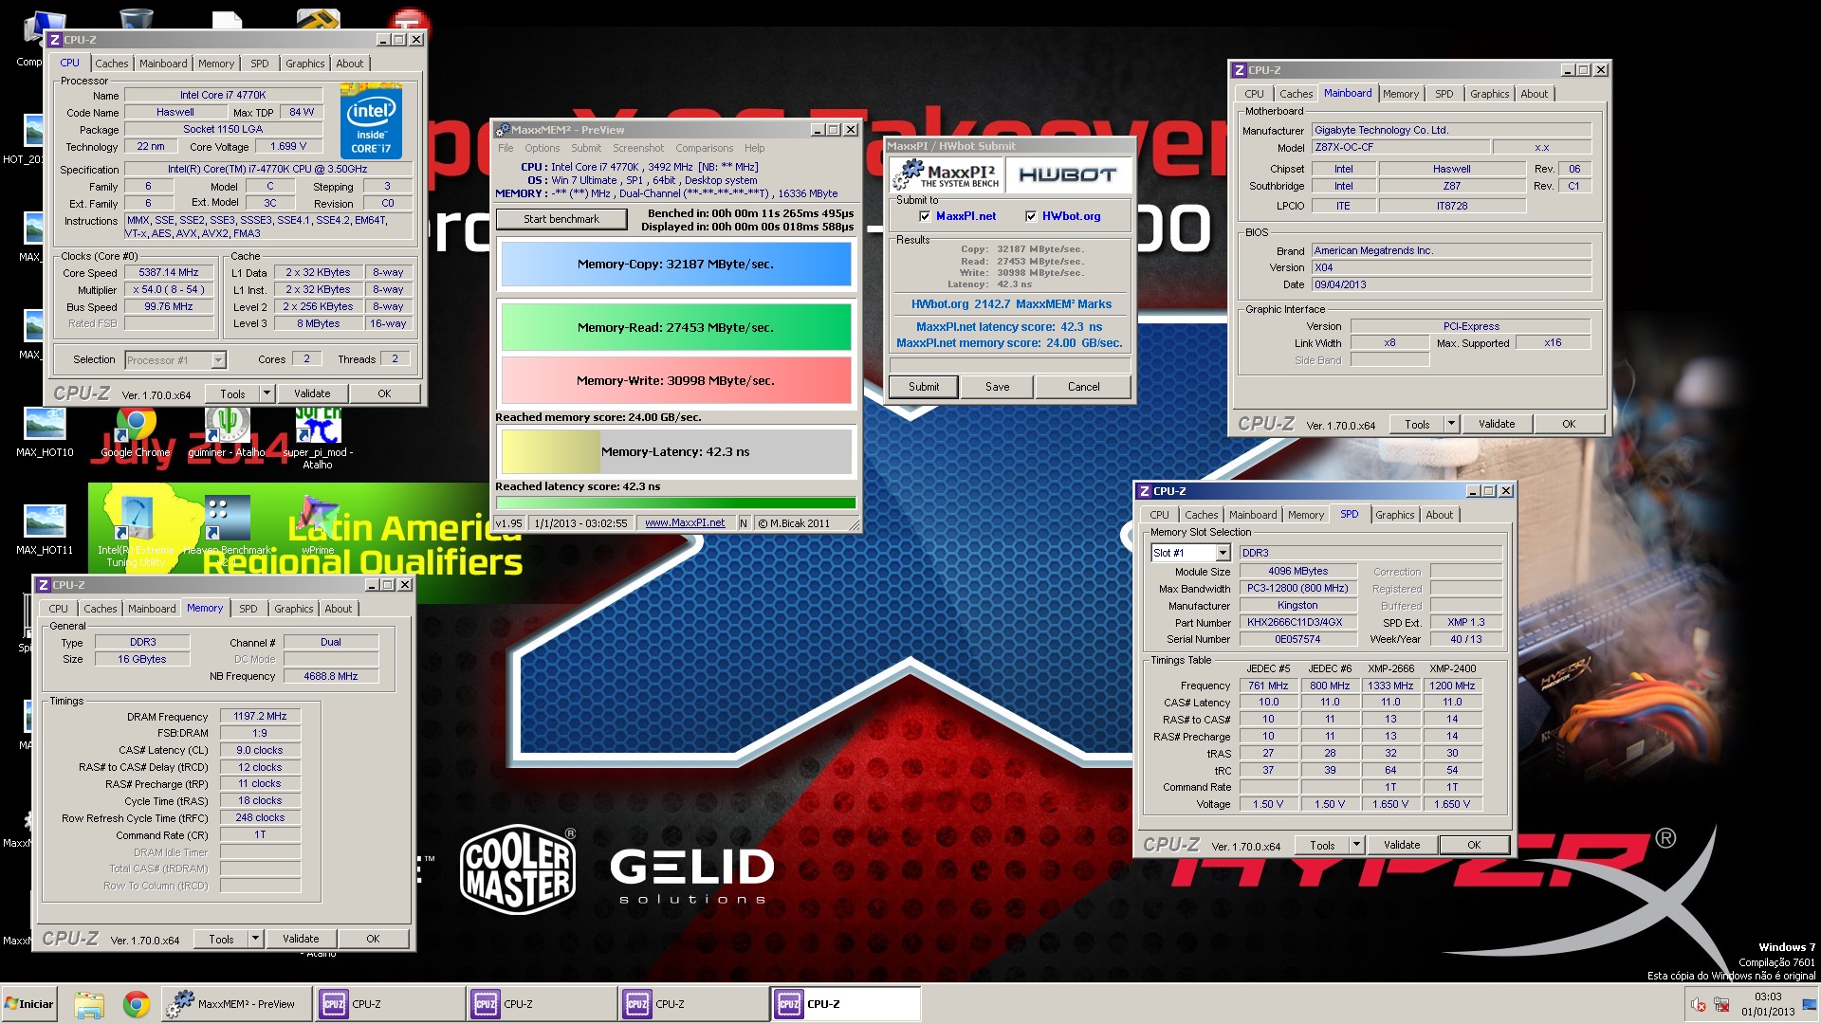Expand Tools dropdown arrow in Mainboard window
Screen dimensions: 1821x1024
click(1451, 424)
